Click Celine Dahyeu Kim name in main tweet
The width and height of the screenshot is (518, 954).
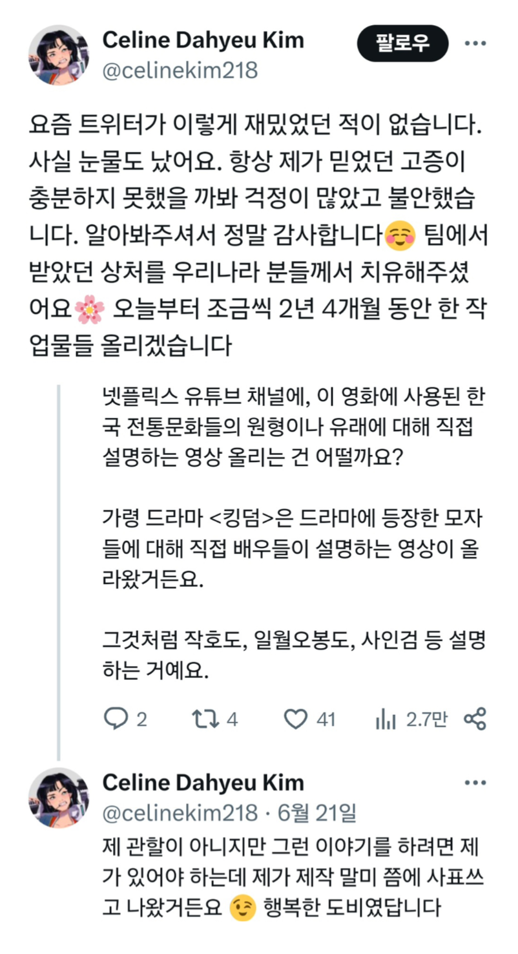coord(203,40)
